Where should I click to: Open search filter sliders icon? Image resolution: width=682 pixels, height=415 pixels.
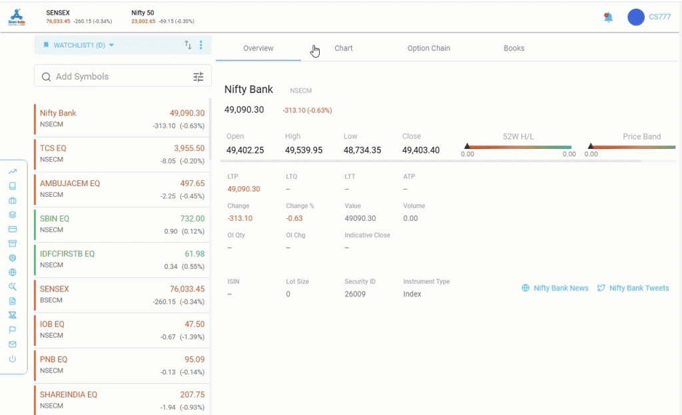(x=198, y=77)
